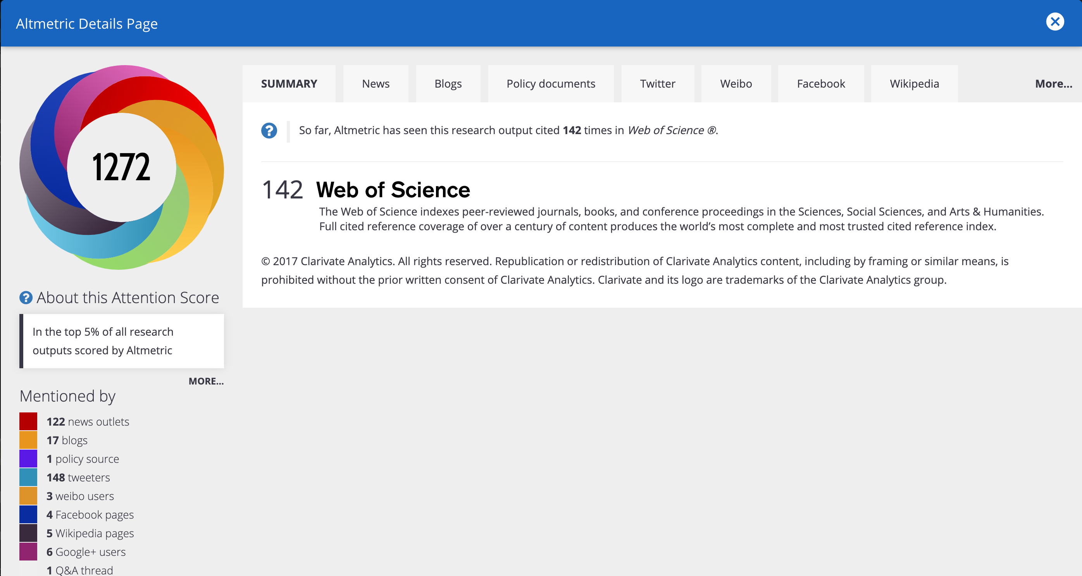The width and height of the screenshot is (1082, 576).
Task: Click the help icon beside Web of Science citation text
Action: tap(269, 131)
